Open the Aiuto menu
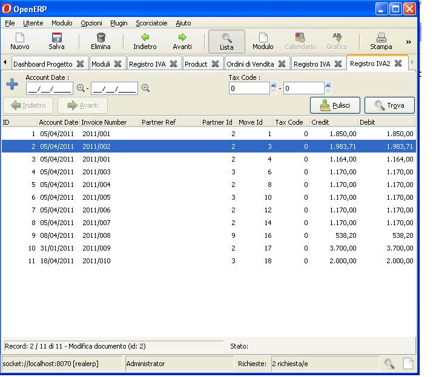 183,23
